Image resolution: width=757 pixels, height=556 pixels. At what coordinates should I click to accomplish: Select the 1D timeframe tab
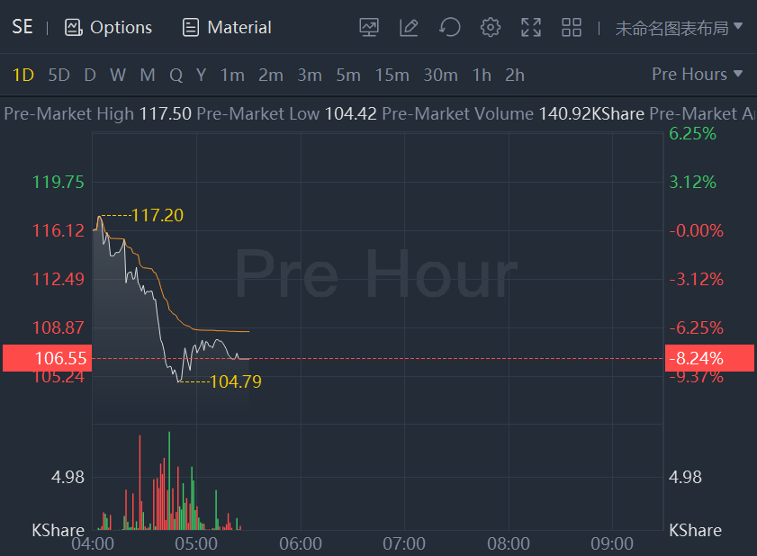23,75
